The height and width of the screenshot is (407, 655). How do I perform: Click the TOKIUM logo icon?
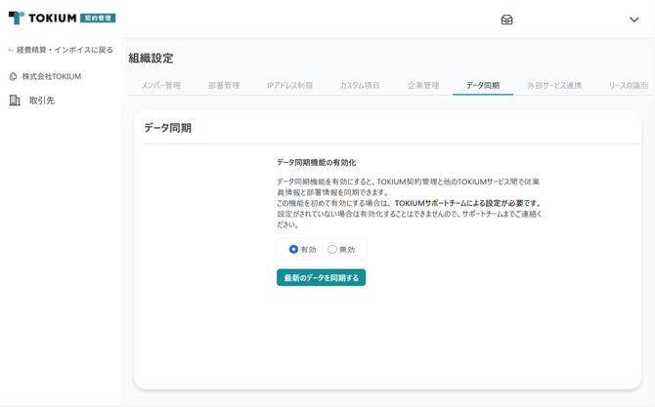tap(17, 18)
